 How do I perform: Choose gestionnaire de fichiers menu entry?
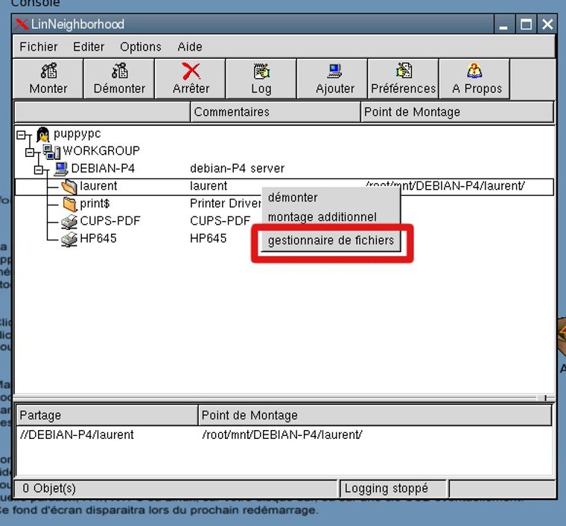331,240
